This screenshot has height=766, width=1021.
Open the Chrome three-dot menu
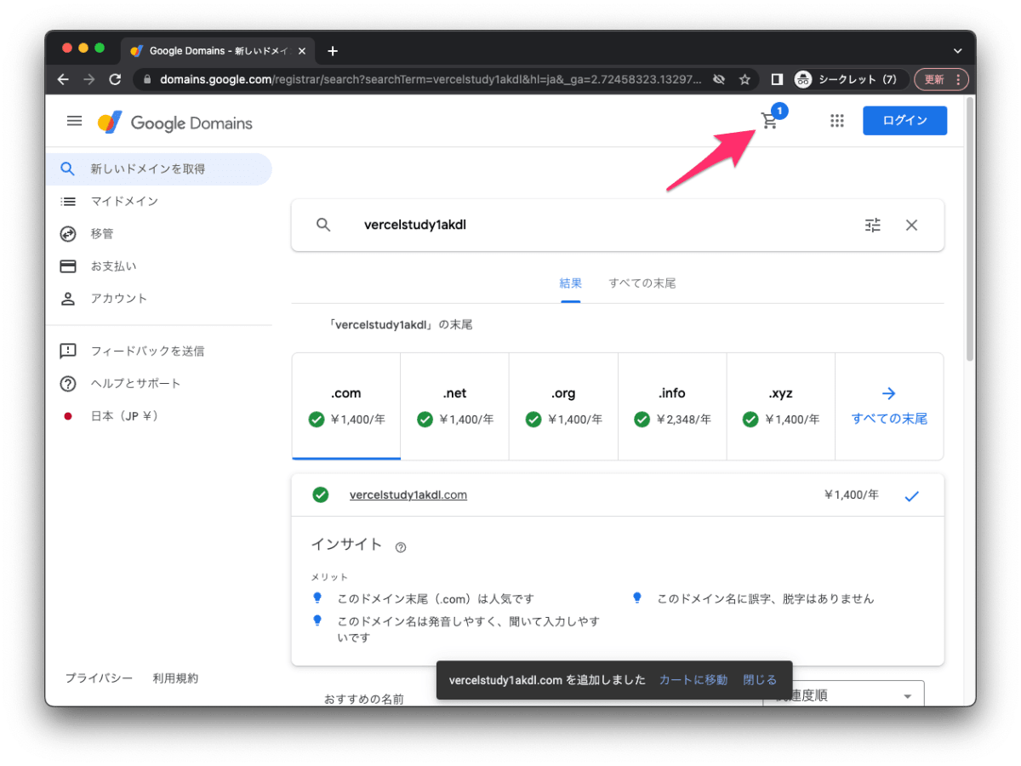959,79
